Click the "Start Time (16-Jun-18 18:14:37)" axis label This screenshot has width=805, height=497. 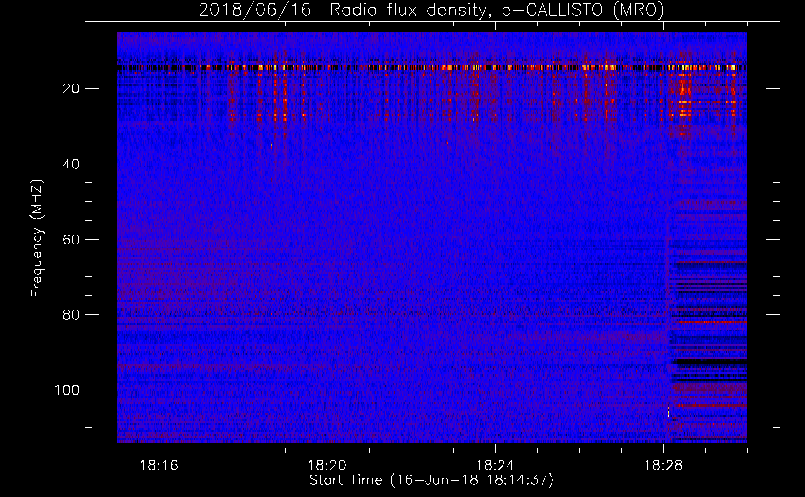tap(431, 480)
